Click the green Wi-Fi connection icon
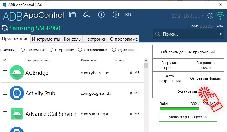 click(x=220, y=15)
